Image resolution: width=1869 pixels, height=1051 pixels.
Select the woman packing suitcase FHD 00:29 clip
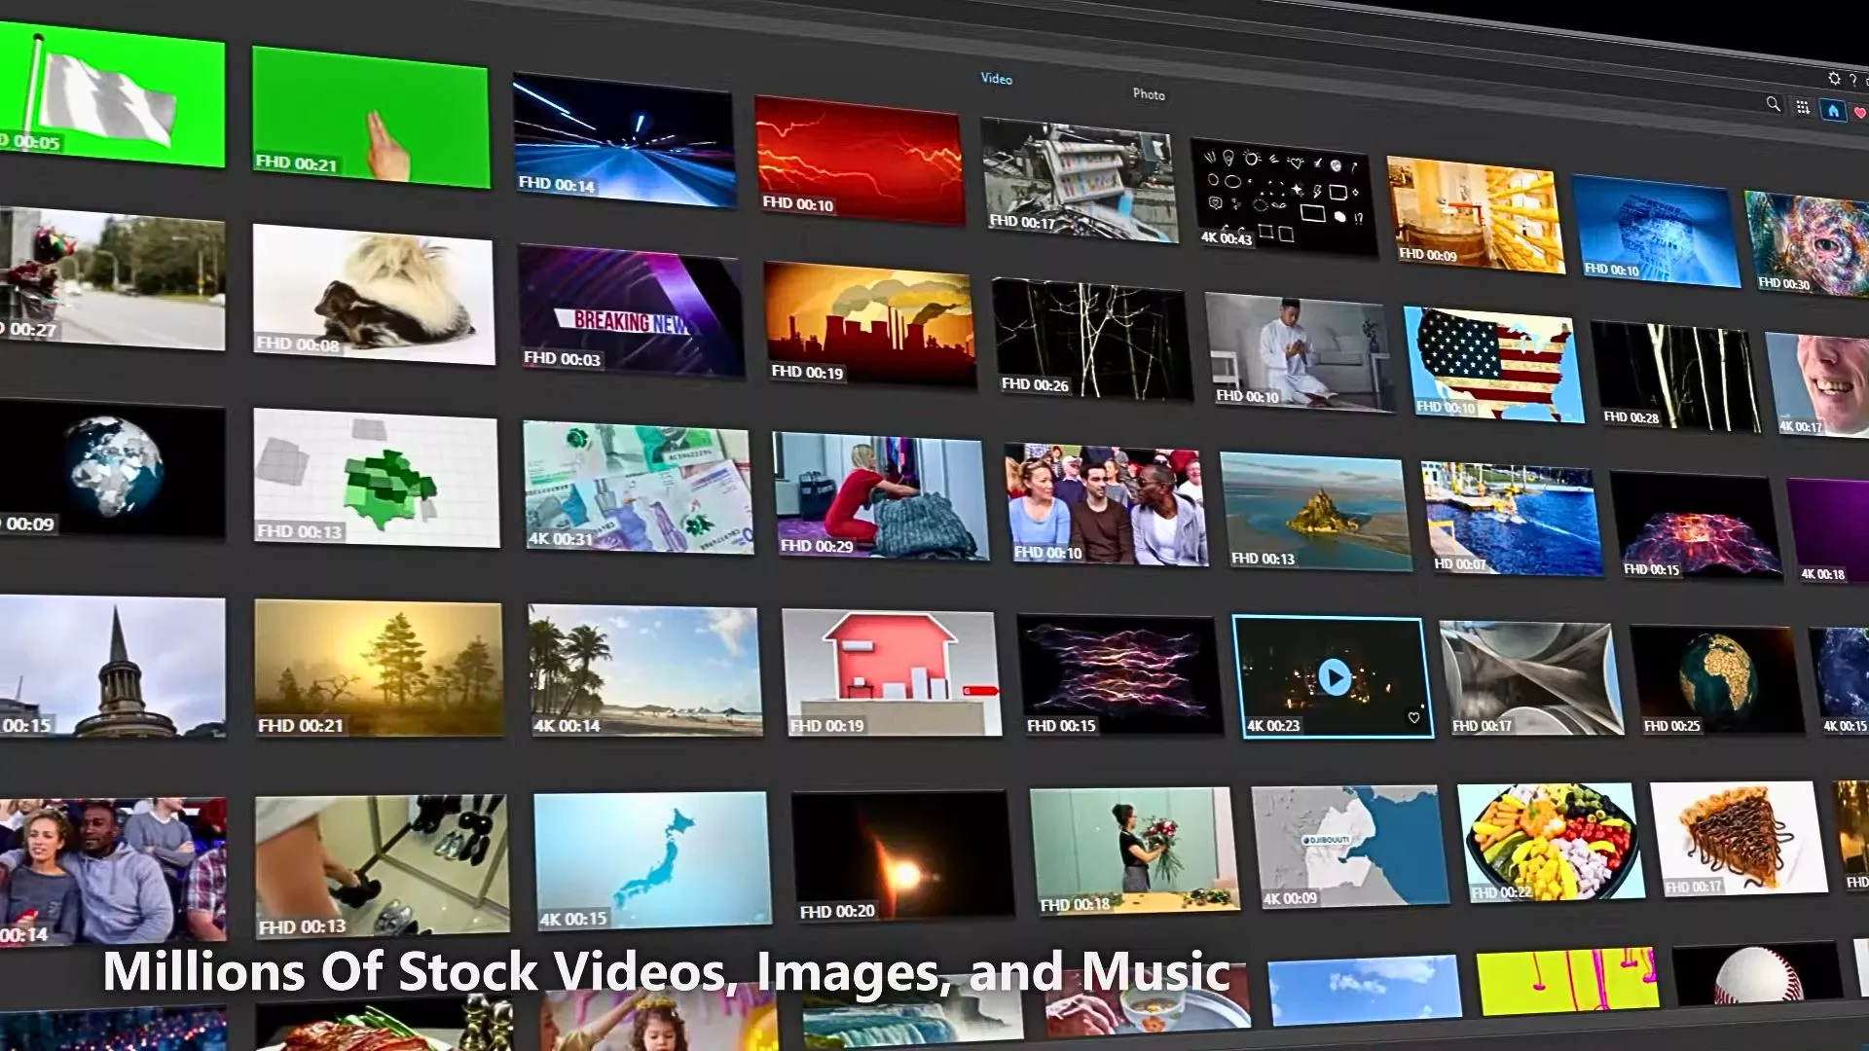coord(880,496)
